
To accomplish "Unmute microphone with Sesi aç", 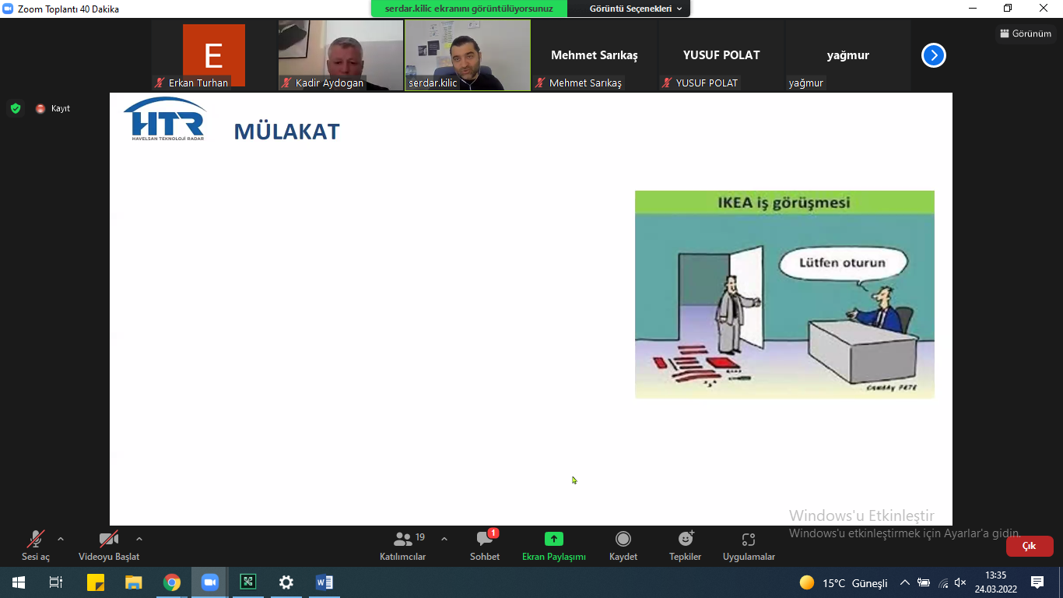I will coord(35,546).
